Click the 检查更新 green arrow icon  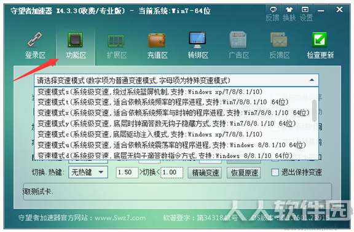tap(320, 40)
